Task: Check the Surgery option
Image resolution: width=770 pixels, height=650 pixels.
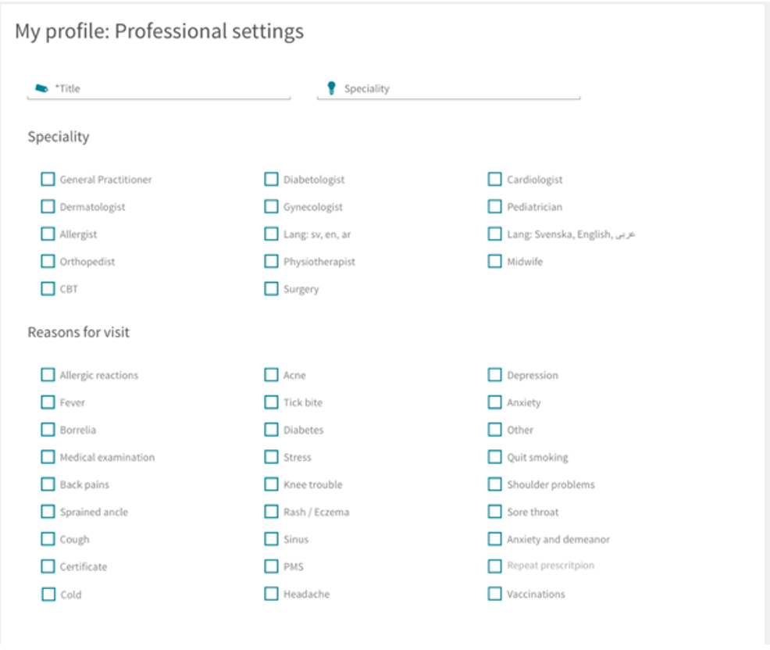Action: tap(271, 289)
